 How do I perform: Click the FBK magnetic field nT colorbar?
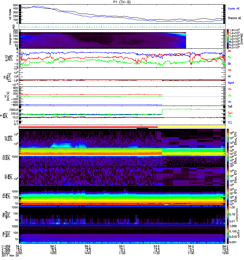(x=227, y=234)
